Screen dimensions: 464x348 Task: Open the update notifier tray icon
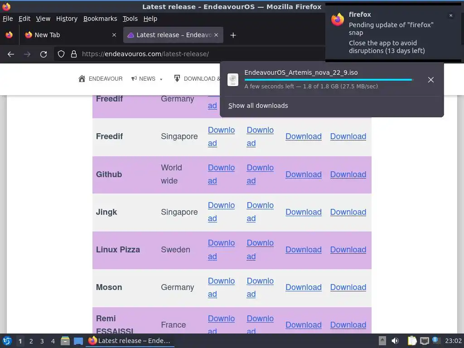pos(435,340)
